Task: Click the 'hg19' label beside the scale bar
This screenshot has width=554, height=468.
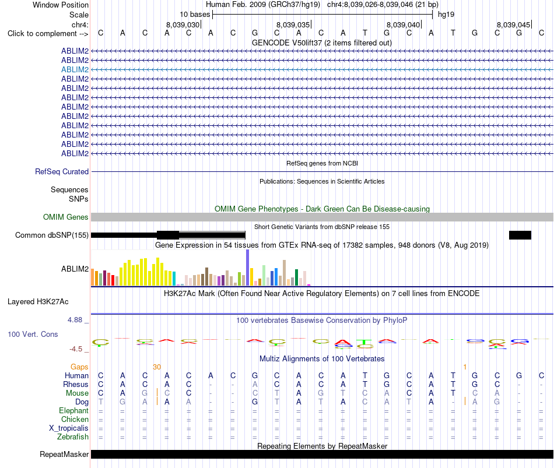Action: 446,15
